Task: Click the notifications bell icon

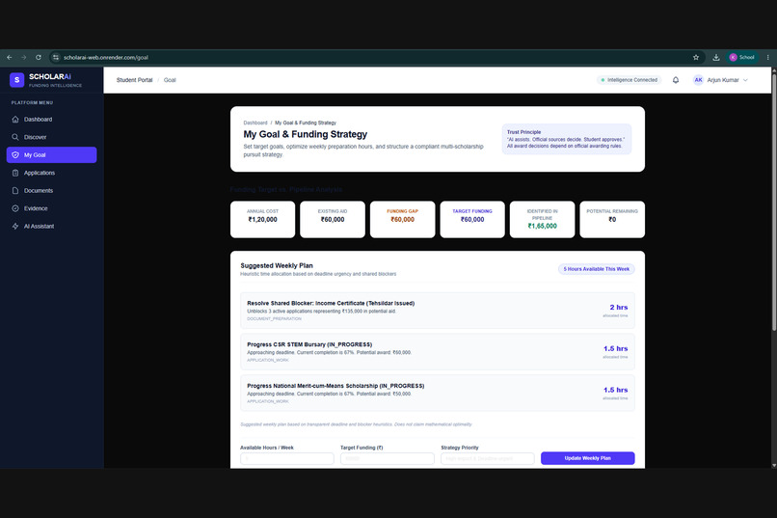Action: (676, 80)
